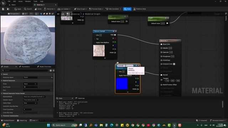
Task: Open the Lit view mode dropdown
Action: pos(25,14)
